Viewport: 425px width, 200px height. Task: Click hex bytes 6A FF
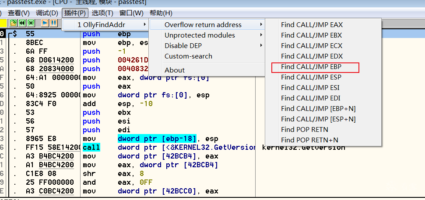pyautogui.click(x=36, y=52)
